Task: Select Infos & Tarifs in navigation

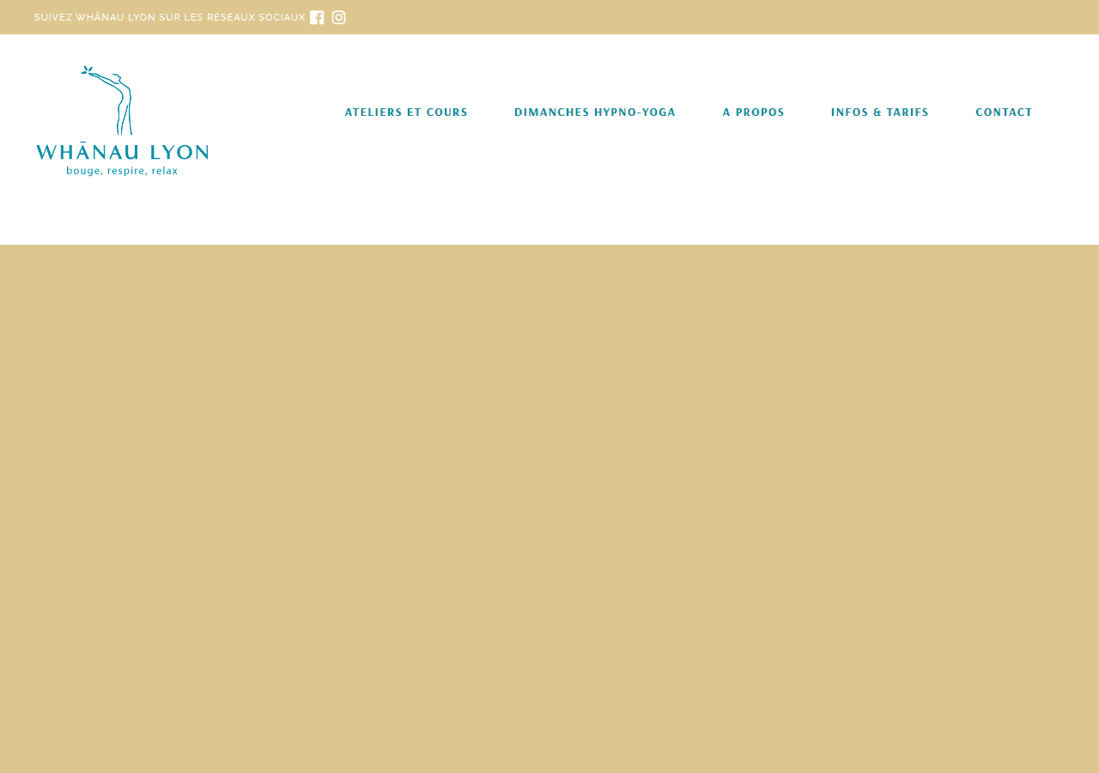Action: tap(880, 113)
